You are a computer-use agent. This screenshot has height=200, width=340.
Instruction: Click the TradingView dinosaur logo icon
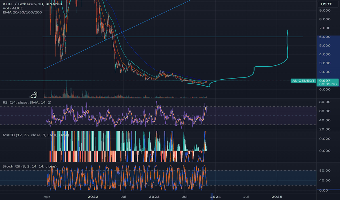click(x=34, y=95)
